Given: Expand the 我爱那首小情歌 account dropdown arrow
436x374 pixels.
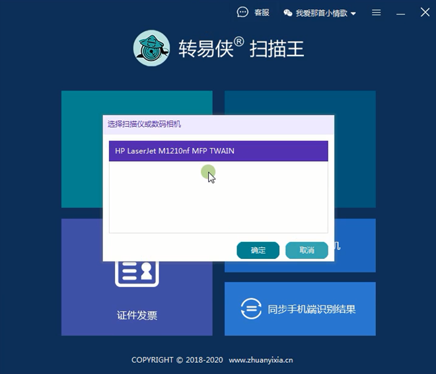Looking at the screenshot, I should (353, 13).
